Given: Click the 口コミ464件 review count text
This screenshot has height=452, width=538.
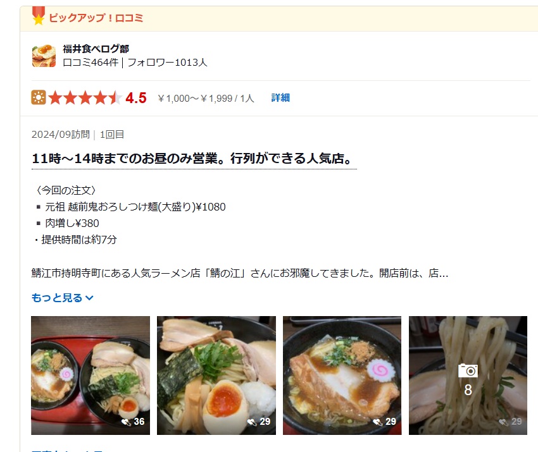Looking at the screenshot, I should coord(91,63).
